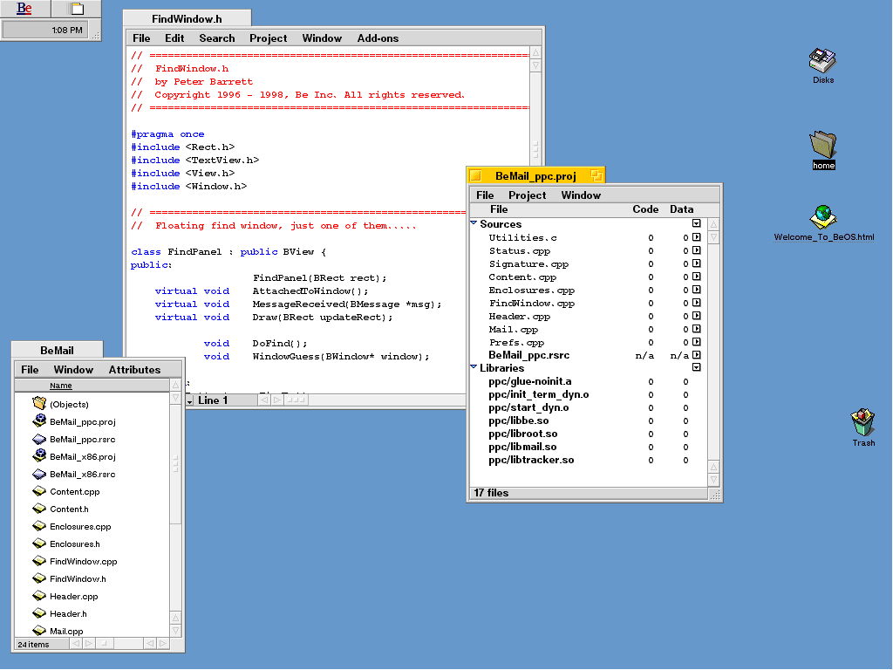
Task: Open the function popup beside Line 1
Action: point(189,400)
